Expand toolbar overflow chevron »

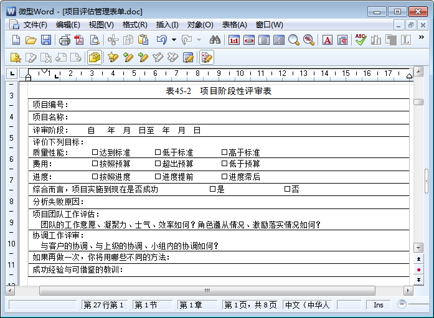coord(422,37)
